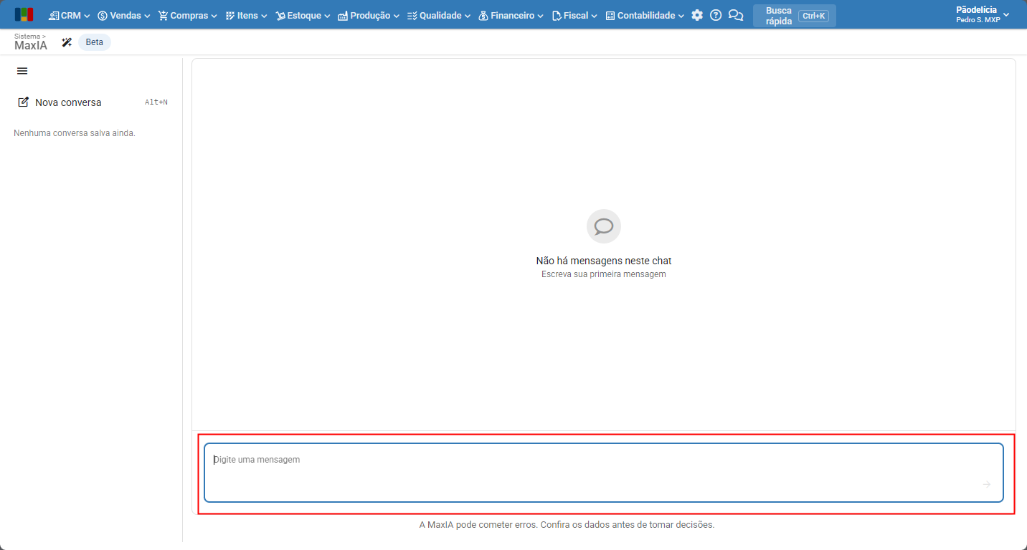Image resolution: width=1027 pixels, height=550 pixels.
Task: Expand the CRM dropdown menu
Action: (x=69, y=15)
